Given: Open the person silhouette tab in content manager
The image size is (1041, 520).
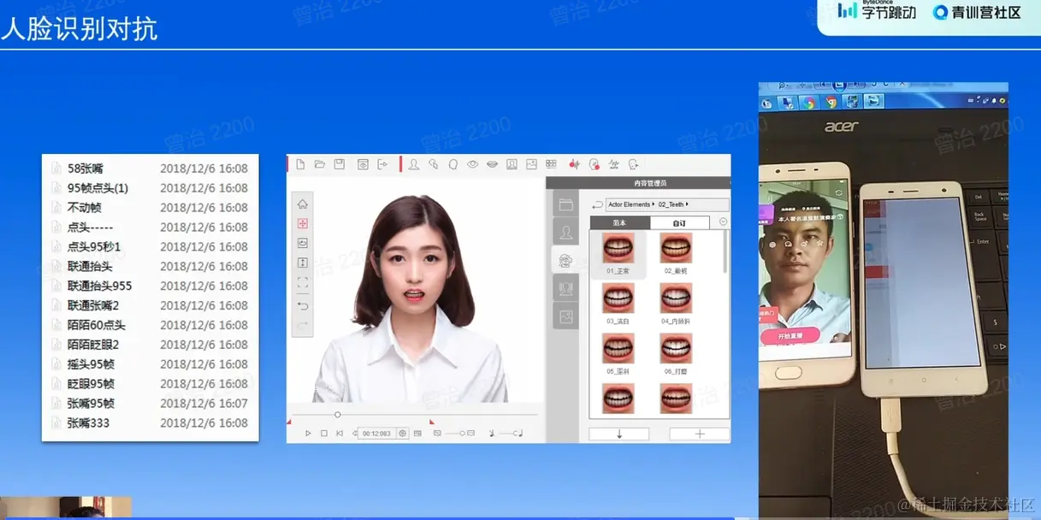Looking at the screenshot, I should coord(565,232).
